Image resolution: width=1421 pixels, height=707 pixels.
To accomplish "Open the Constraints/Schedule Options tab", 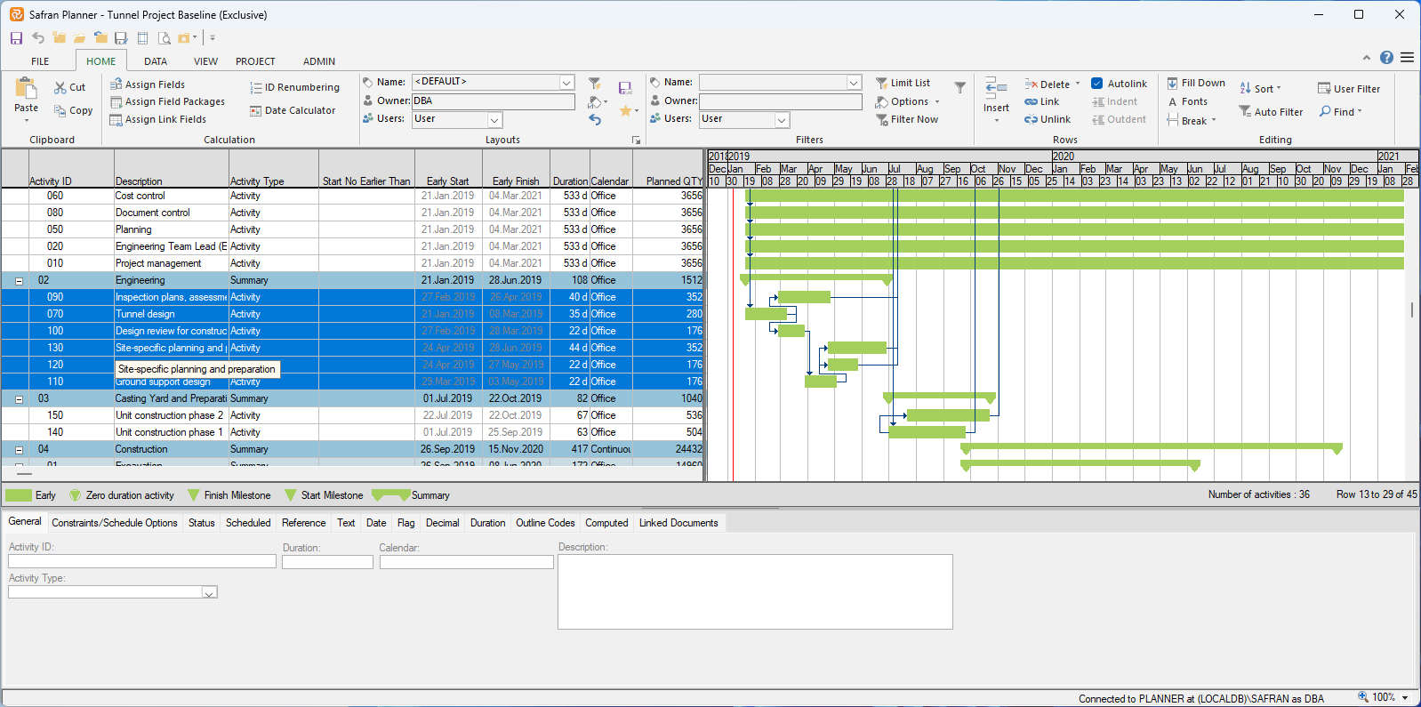I will [115, 523].
